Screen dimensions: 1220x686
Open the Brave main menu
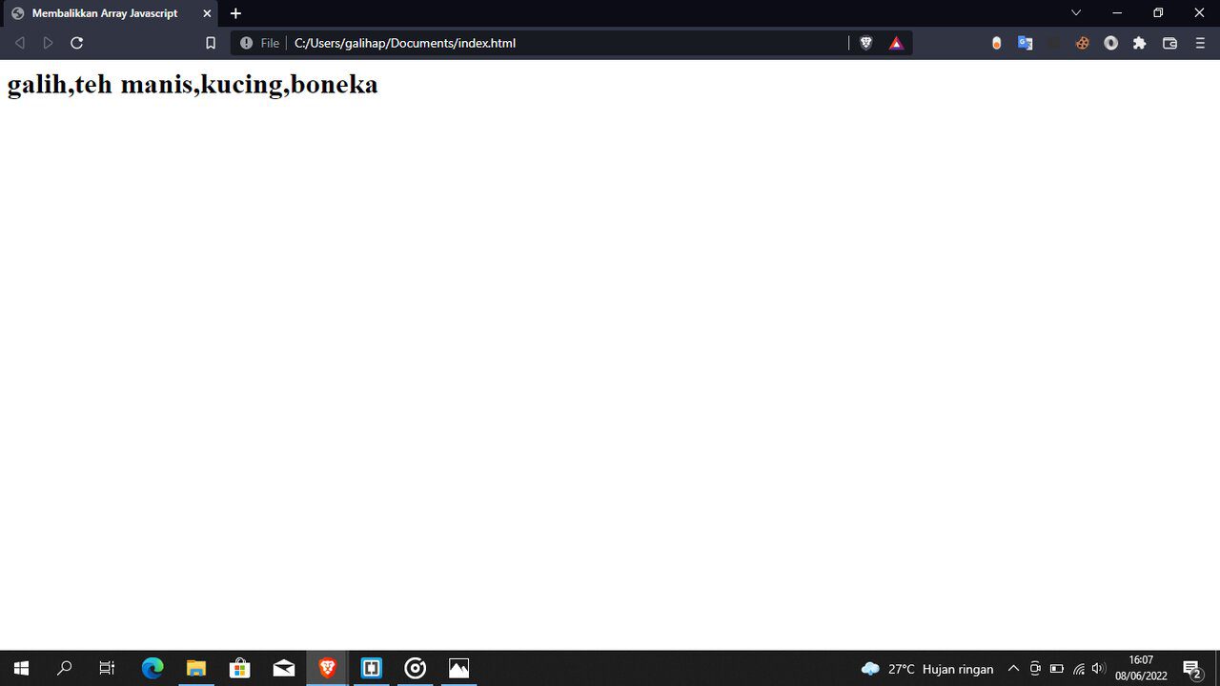(1200, 43)
